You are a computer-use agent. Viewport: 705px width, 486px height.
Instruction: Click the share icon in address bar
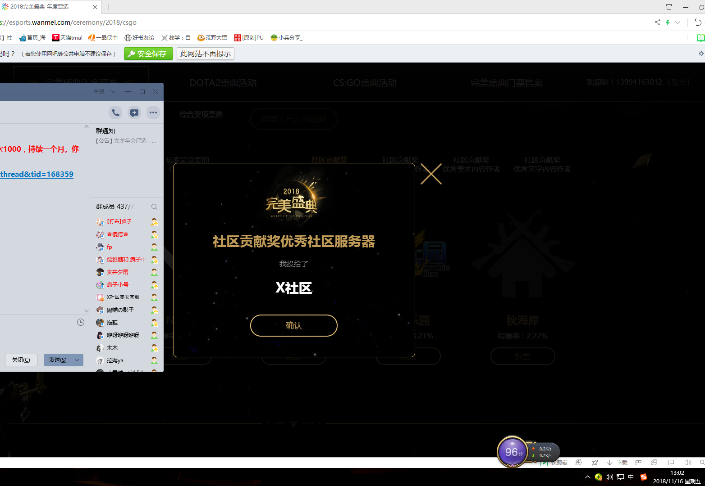tap(657, 22)
